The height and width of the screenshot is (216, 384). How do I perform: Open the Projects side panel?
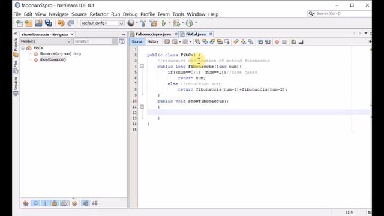(x=16, y=47)
